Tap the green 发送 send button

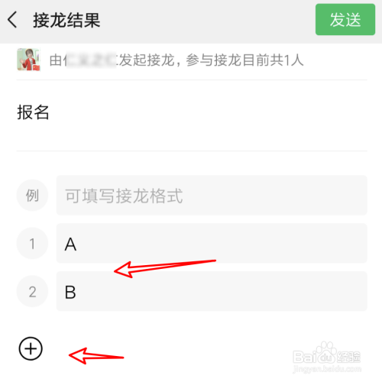click(345, 19)
